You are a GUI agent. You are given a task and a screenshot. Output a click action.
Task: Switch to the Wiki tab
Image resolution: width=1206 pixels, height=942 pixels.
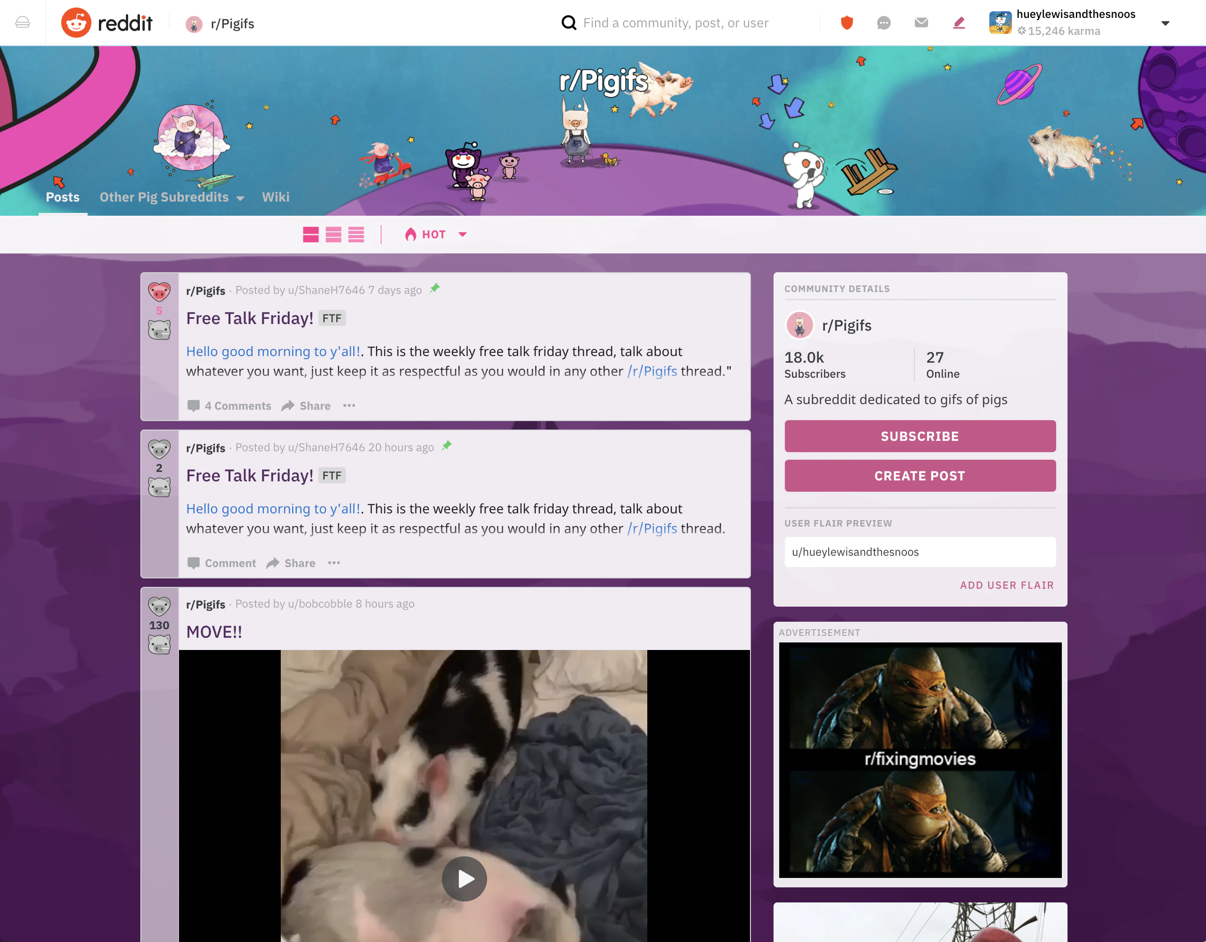pyautogui.click(x=276, y=197)
